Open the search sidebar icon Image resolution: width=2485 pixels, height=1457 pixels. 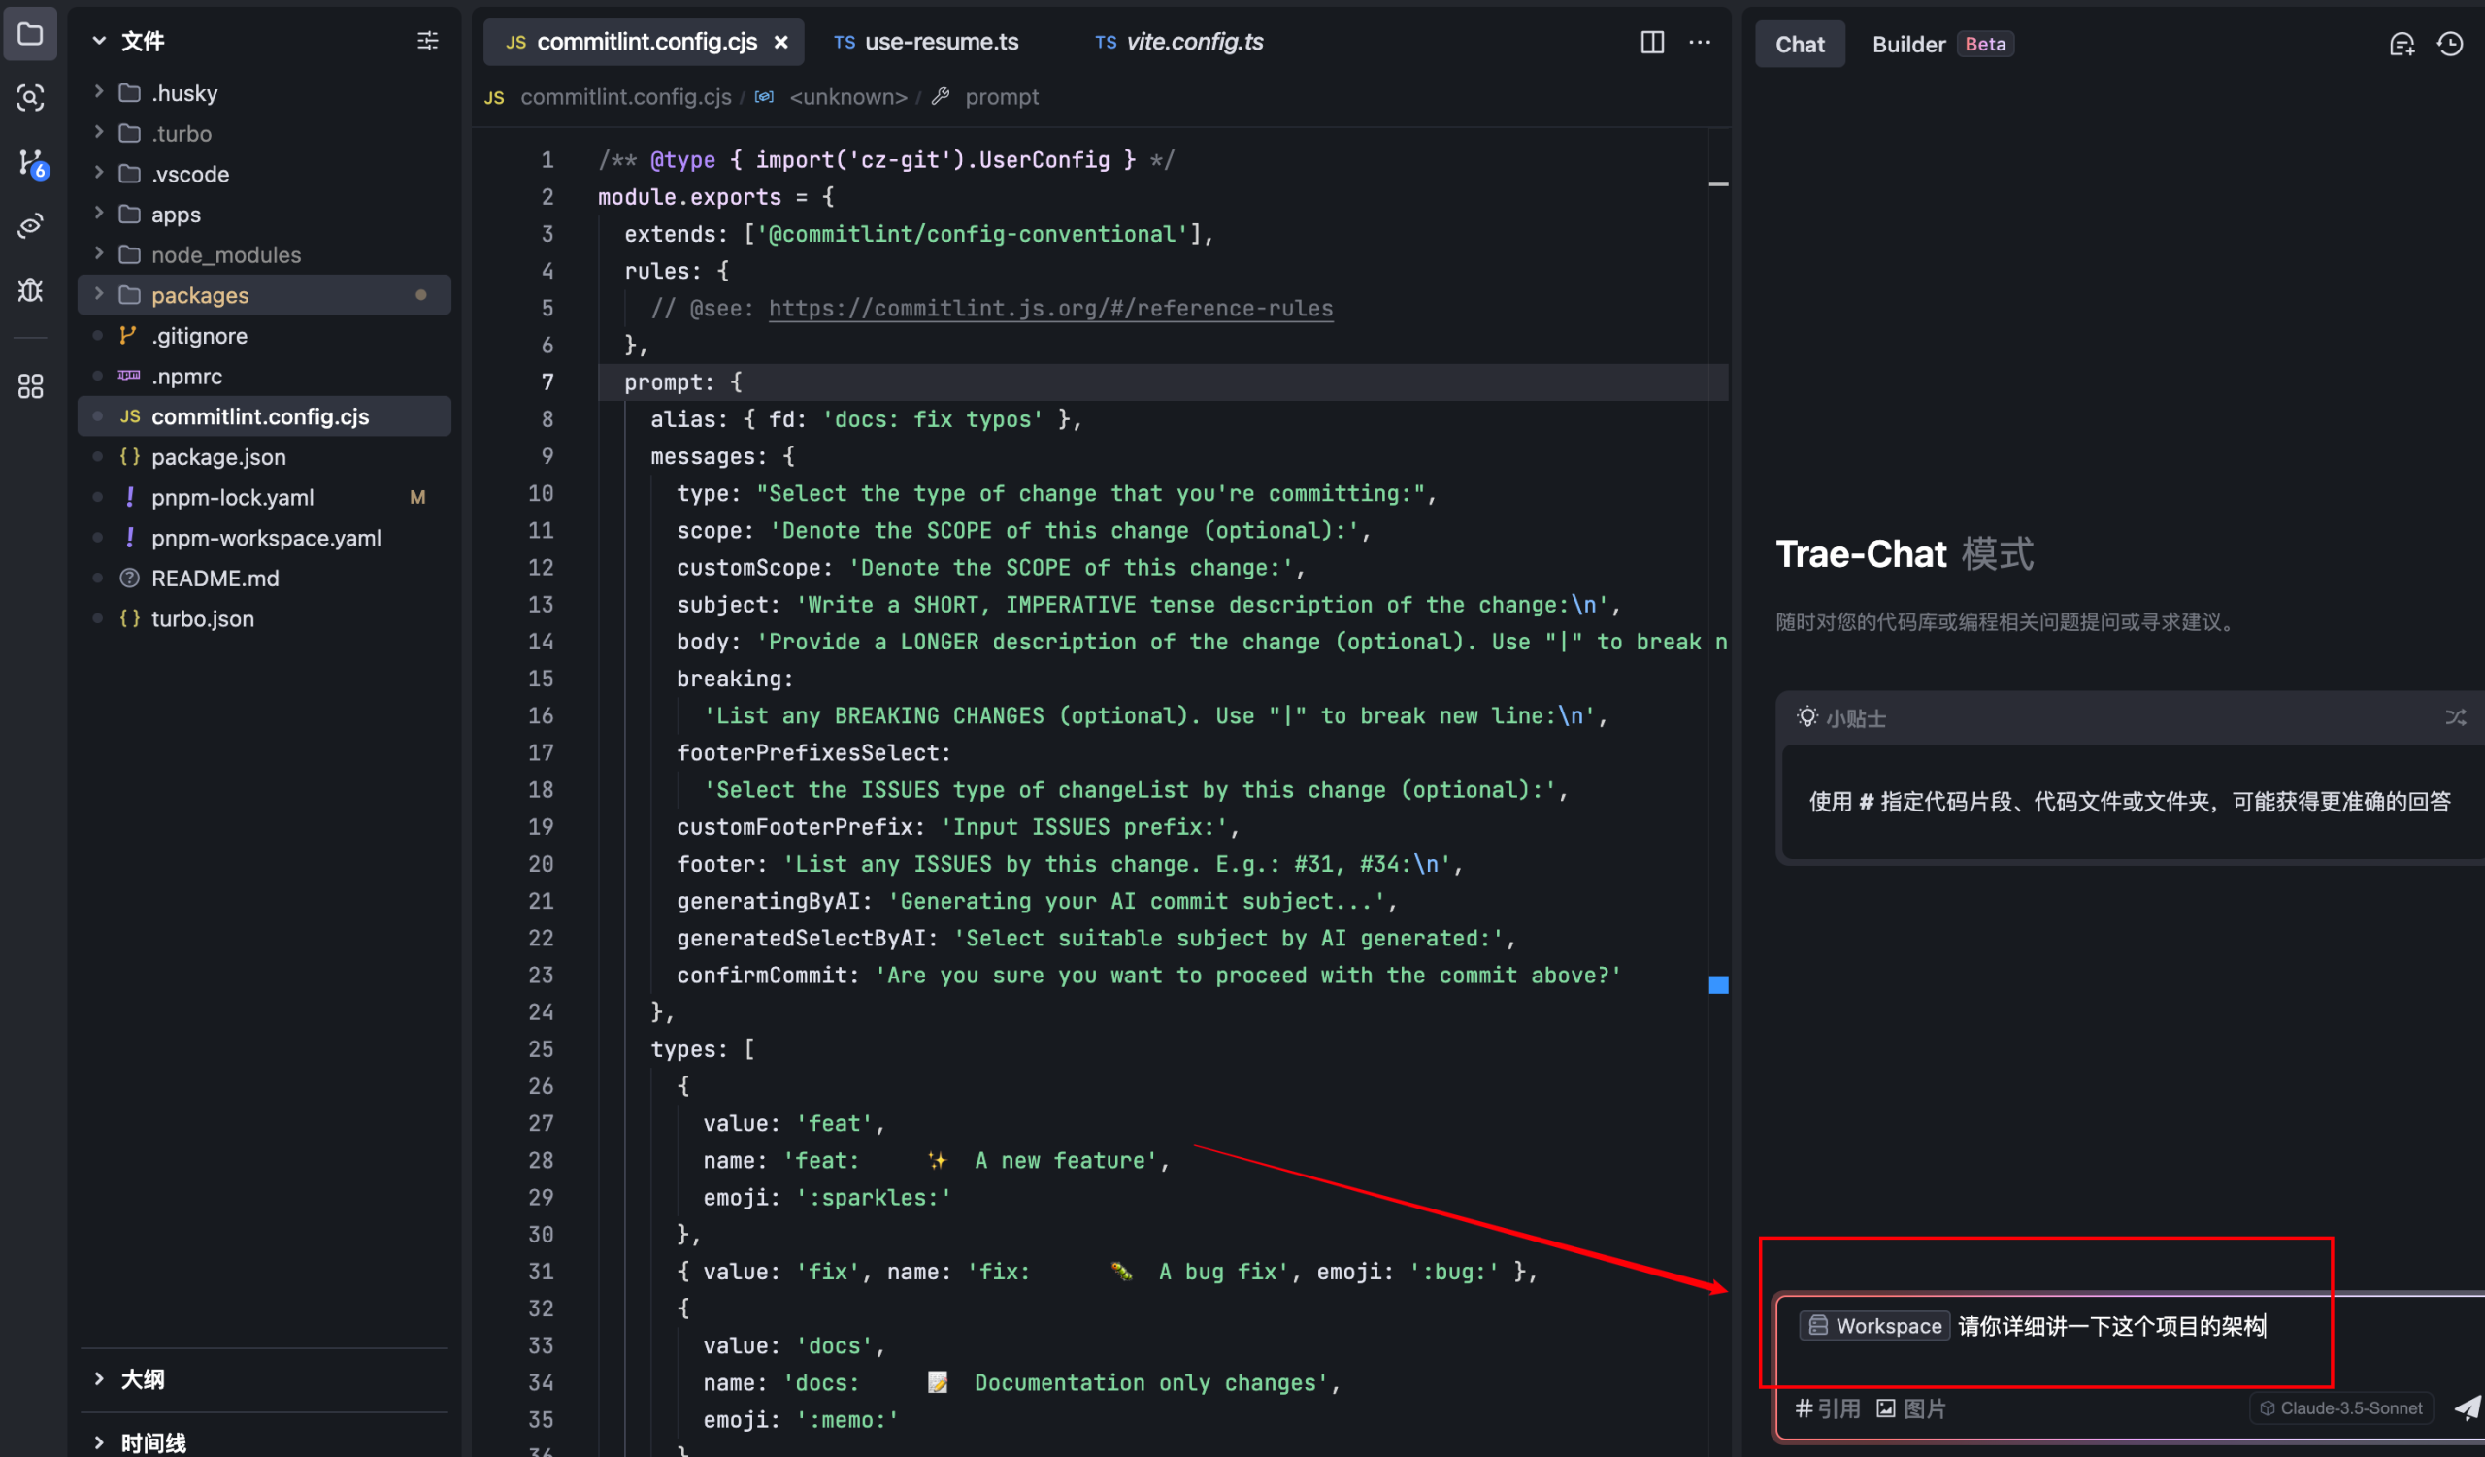(x=30, y=97)
